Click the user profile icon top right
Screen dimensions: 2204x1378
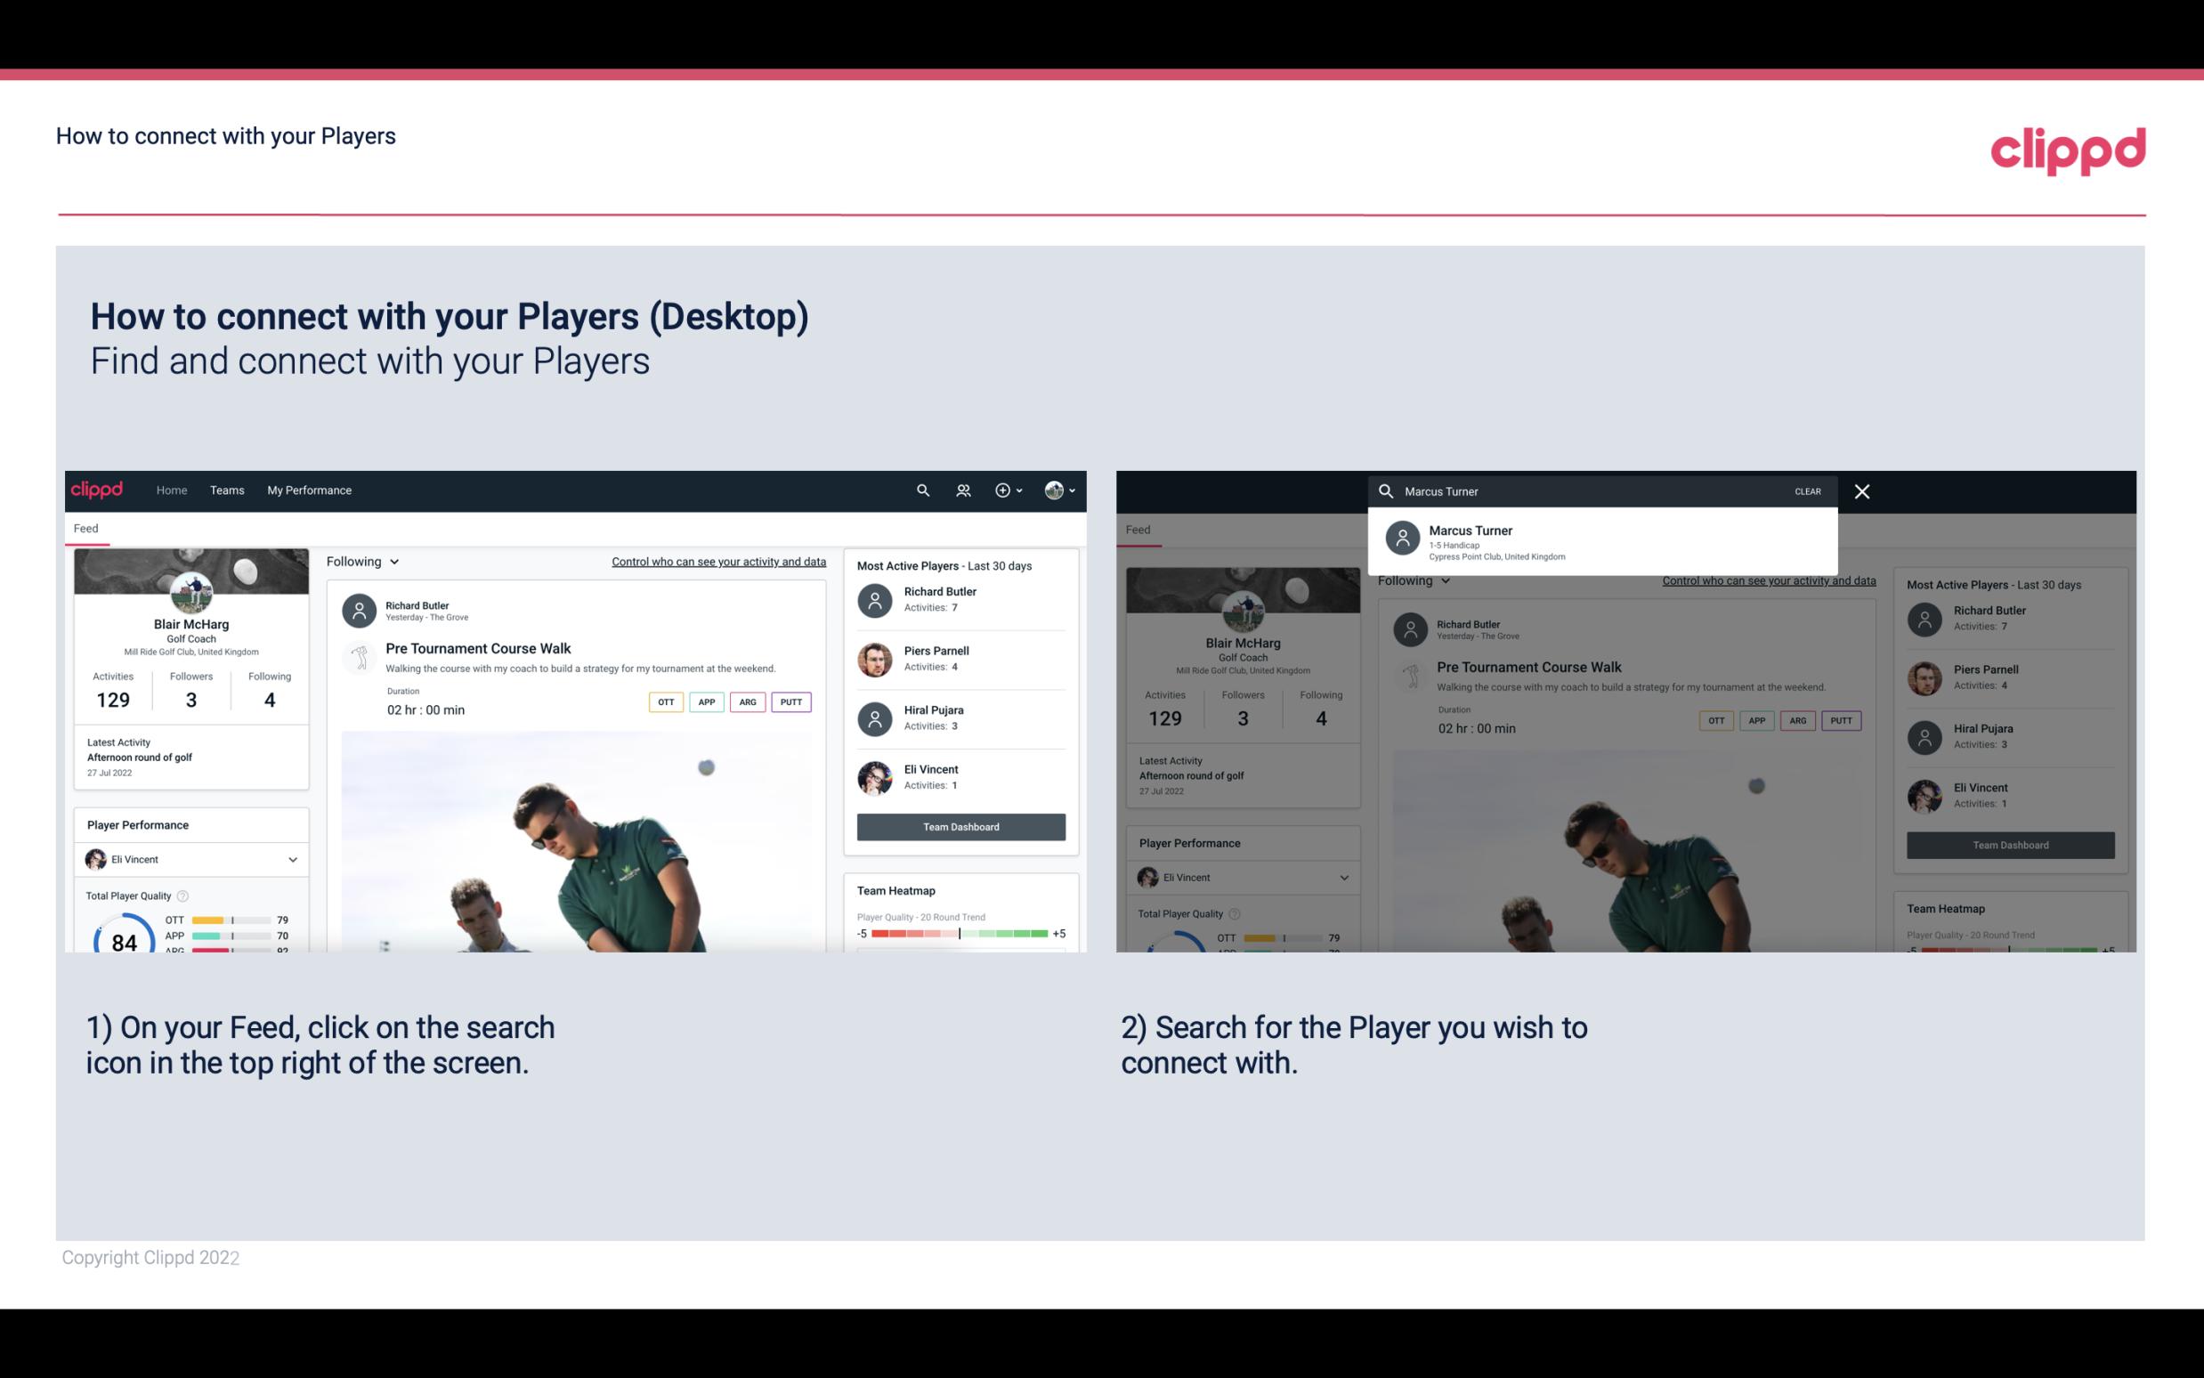(x=1055, y=489)
